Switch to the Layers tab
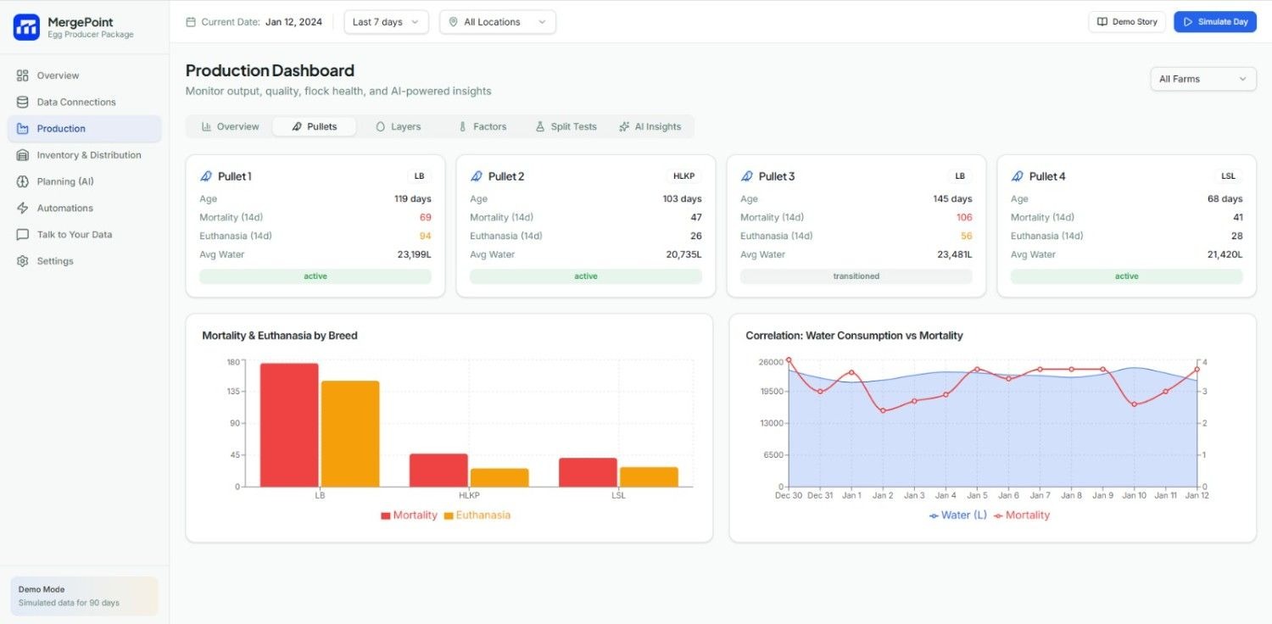 (398, 125)
